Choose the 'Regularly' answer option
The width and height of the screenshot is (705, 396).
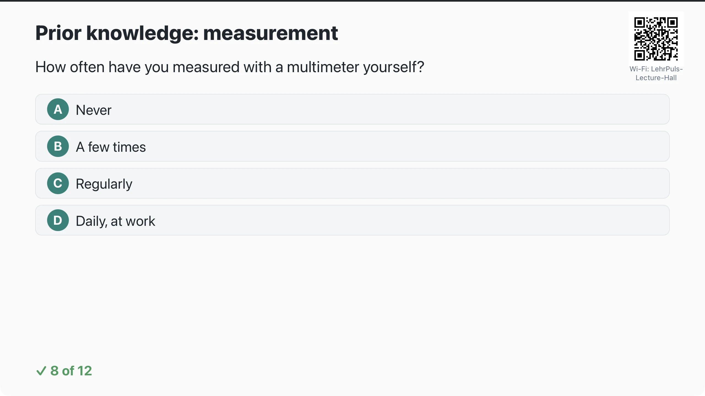352,183
